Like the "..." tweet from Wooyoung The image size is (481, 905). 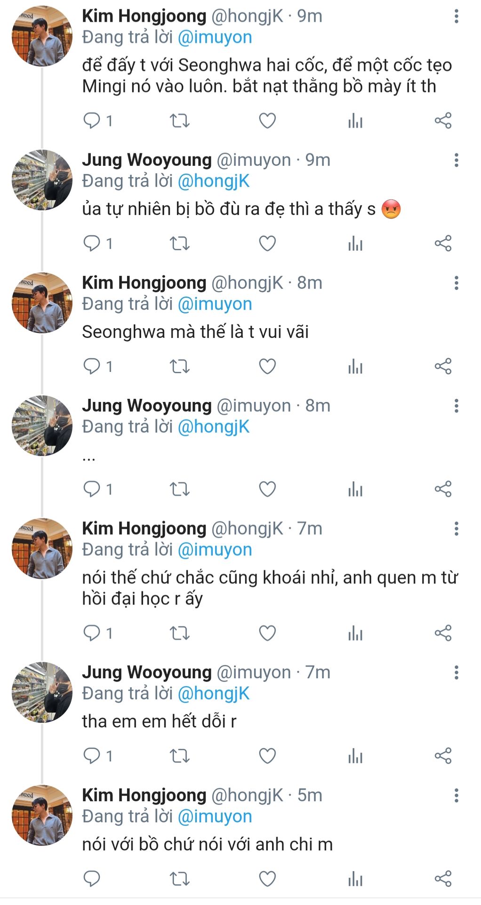[x=267, y=489]
